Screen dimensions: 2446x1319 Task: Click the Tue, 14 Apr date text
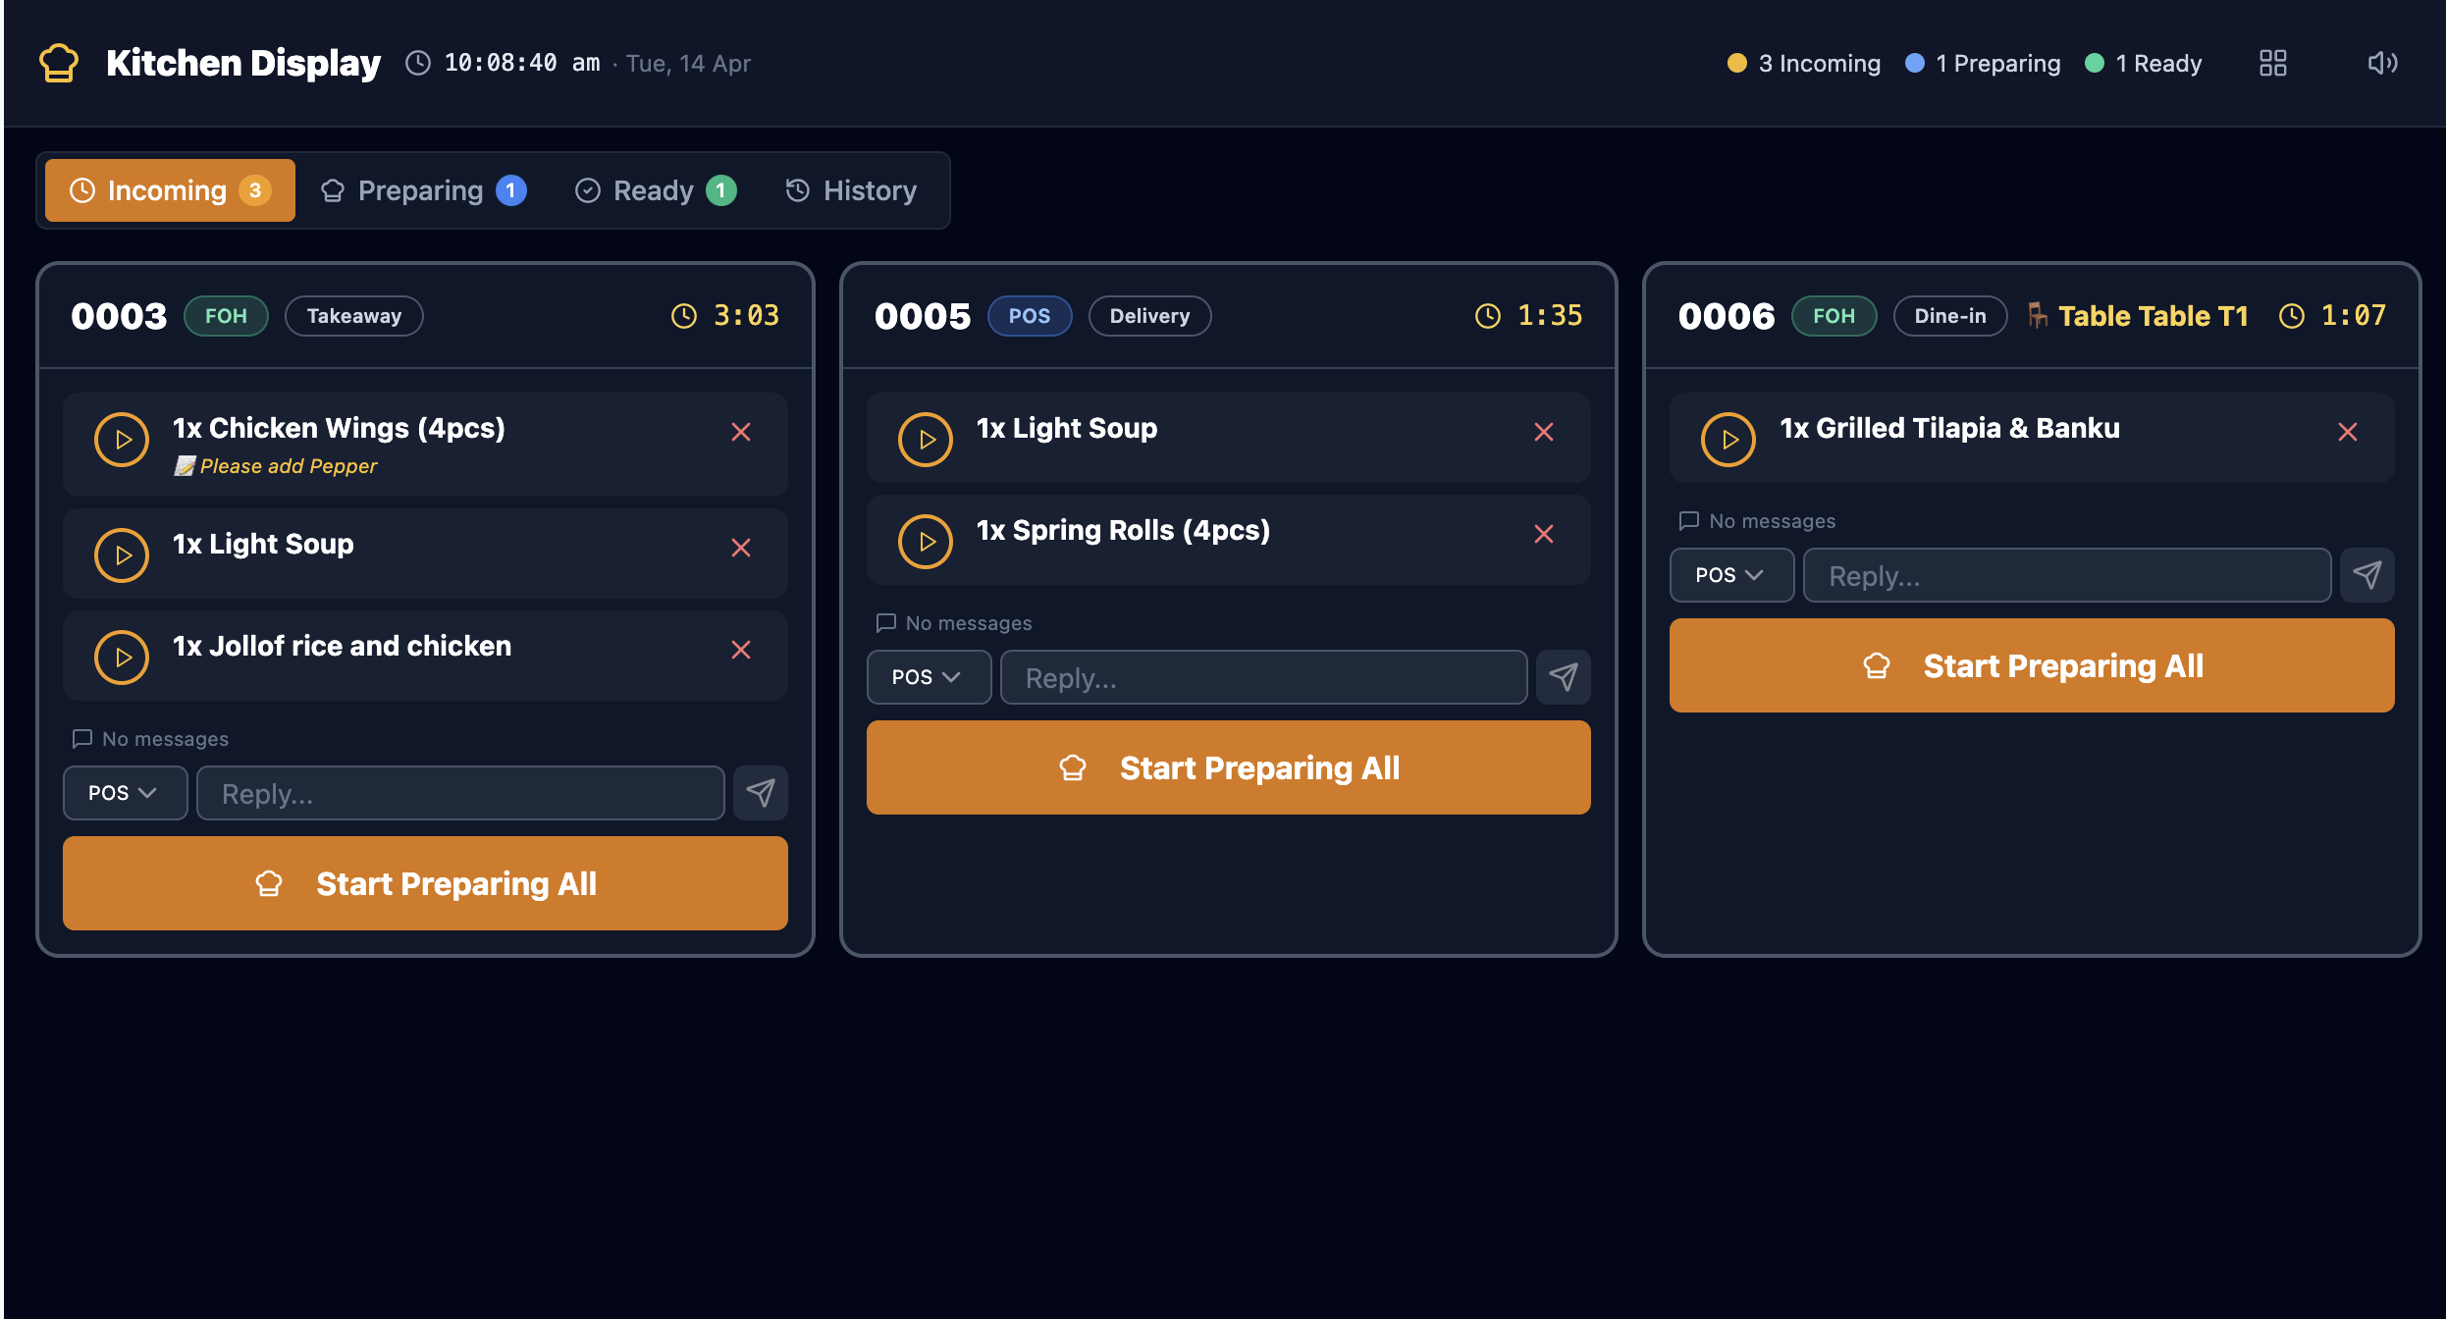[x=689, y=63]
